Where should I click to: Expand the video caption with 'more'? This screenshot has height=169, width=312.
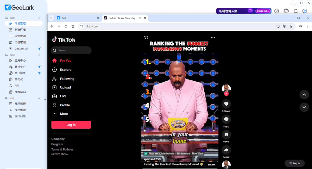[211, 164]
